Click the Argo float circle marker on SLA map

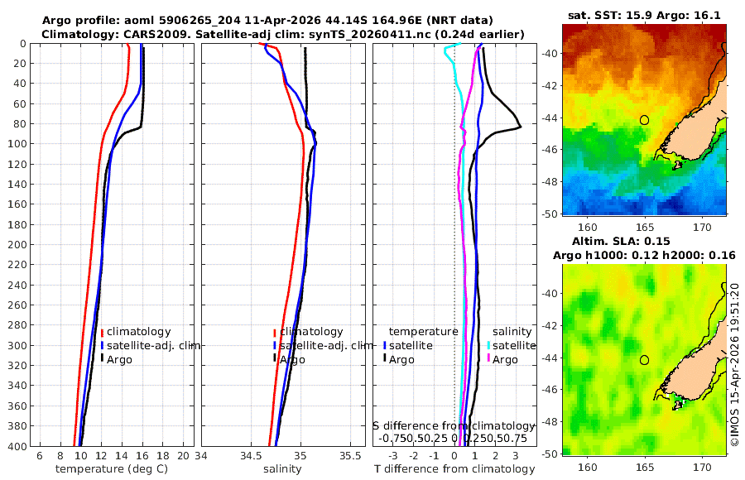click(644, 360)
